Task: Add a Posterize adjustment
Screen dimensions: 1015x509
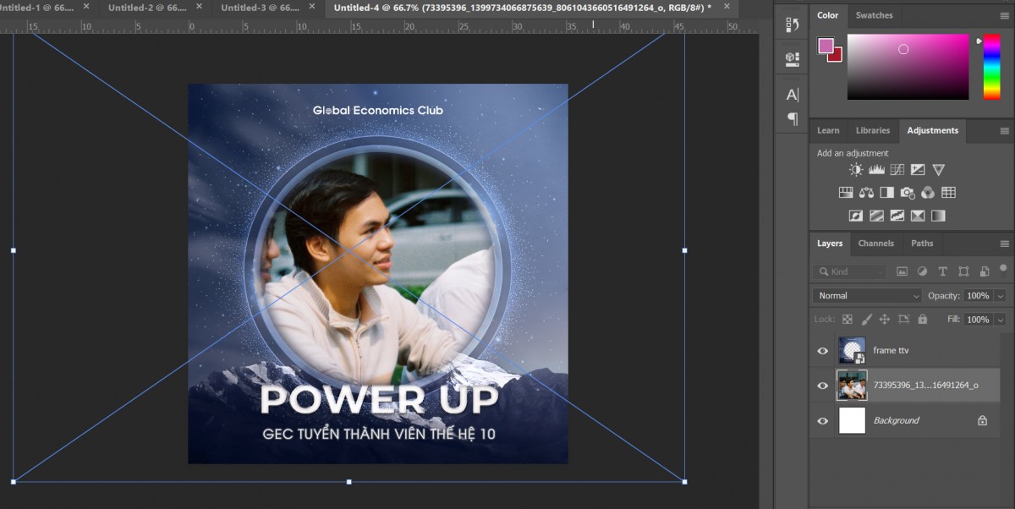Action: click(876, 216)
